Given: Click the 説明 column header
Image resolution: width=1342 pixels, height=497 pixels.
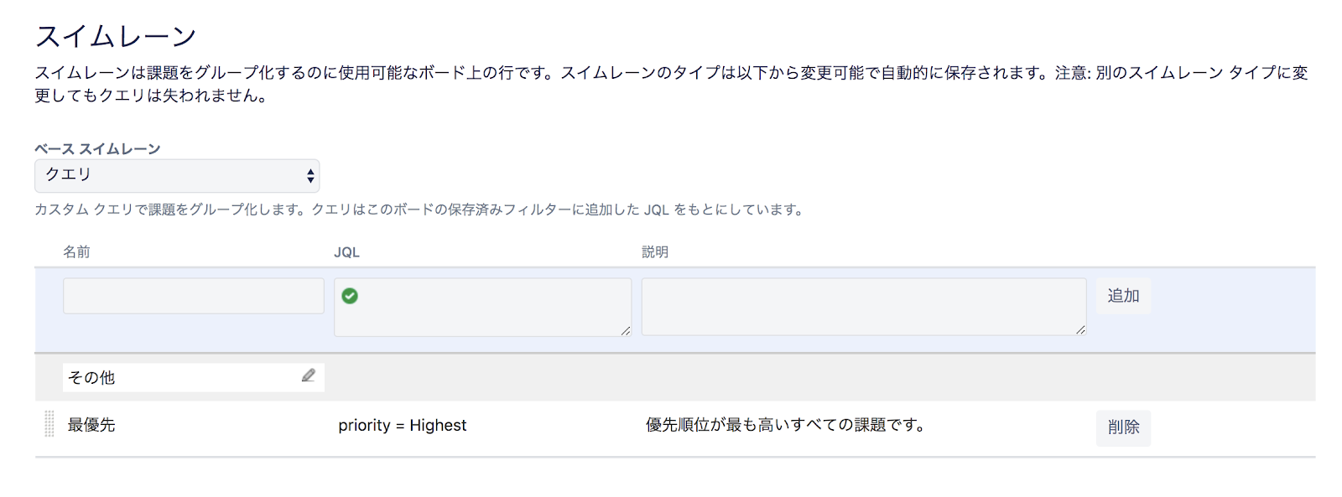Looking at the screenshot, I should coord(654,251).
